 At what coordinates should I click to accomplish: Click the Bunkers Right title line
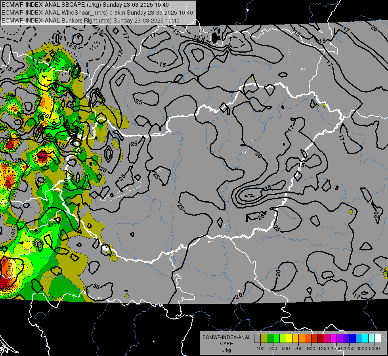90,21
